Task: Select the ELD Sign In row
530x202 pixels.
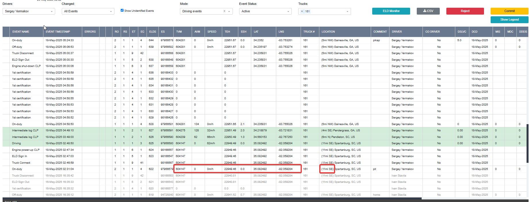Action: click(264, 156)
